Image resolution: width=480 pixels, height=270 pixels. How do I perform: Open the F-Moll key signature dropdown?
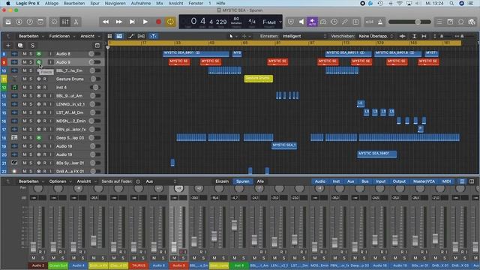coord(271,22)
